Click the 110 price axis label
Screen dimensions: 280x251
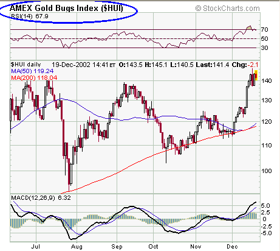click(x=266, y=145)
